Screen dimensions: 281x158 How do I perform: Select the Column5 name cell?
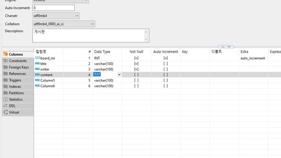[48, 80]
